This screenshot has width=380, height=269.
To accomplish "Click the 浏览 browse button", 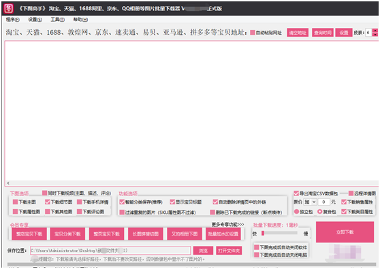I will 203,251.
